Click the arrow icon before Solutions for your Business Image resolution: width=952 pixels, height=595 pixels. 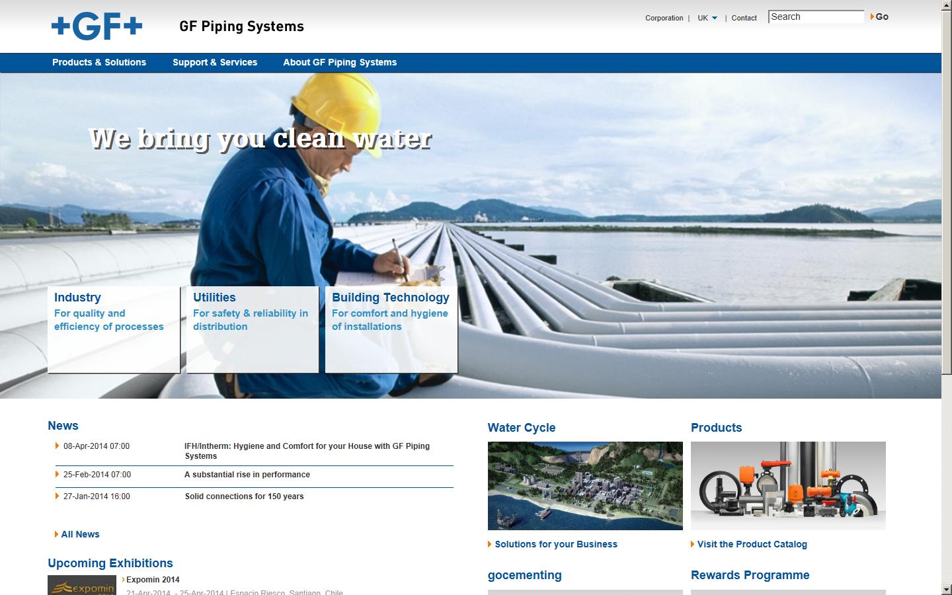(490, 544)
